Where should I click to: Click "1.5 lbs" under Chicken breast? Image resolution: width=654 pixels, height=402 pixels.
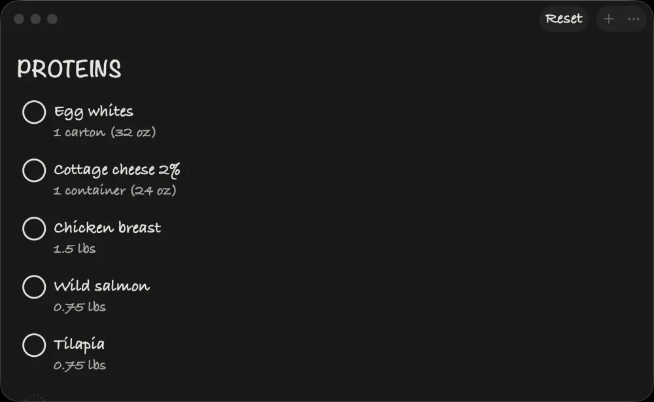click(74, 248)
